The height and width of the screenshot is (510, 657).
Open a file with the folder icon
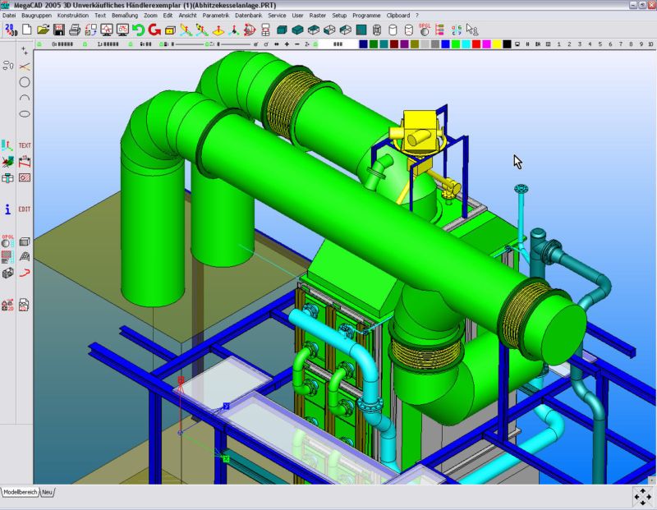44,30
